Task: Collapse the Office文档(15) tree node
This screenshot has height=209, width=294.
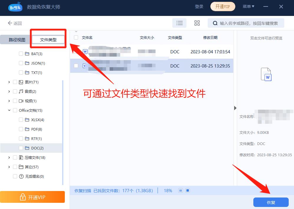Action: pyautogui.click(x=9, y=110)
